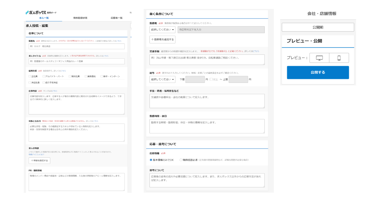Click the 求人ボックス logo
This screenshot has height=200, width=388.
tap(36, 12)
